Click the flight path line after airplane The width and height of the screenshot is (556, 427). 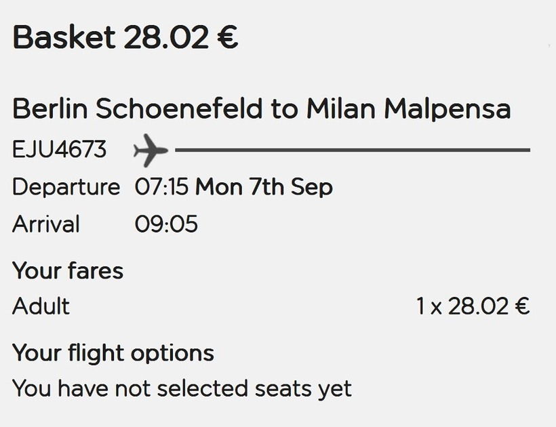(x=353, y=150)
